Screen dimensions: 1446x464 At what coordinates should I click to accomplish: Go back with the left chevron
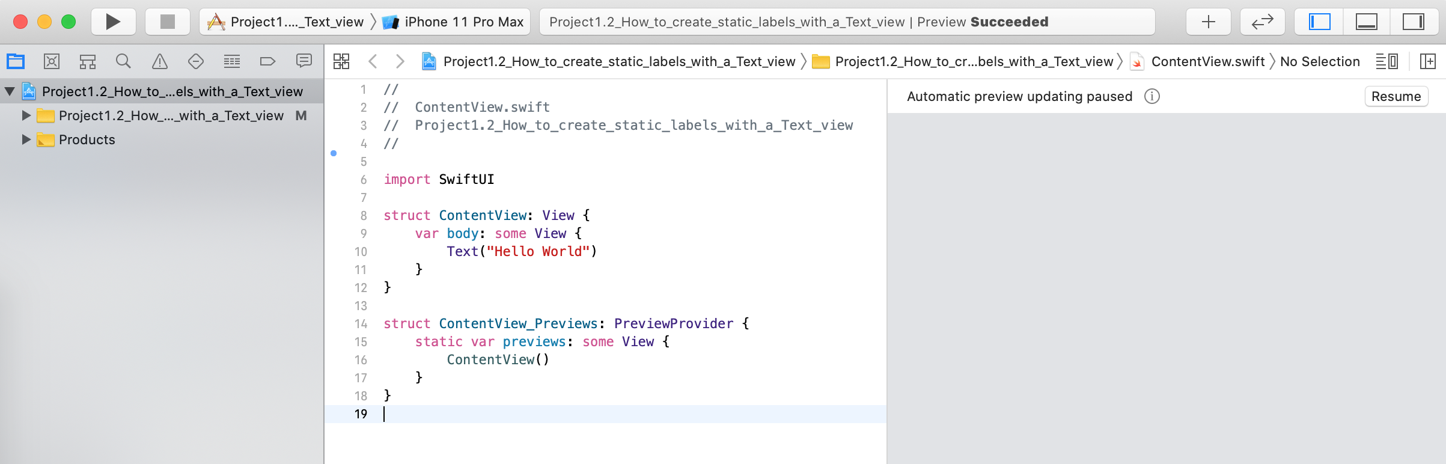point(373,61)
